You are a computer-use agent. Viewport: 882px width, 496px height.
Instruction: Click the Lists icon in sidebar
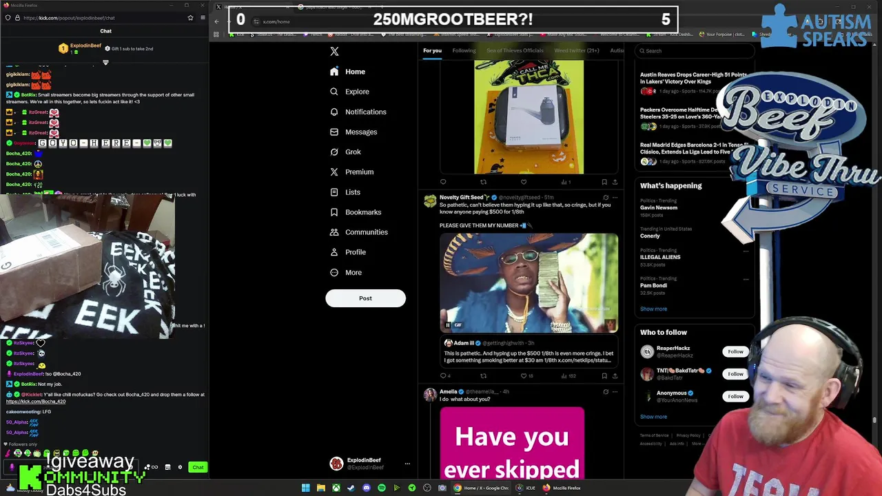(x=334, y=192)
